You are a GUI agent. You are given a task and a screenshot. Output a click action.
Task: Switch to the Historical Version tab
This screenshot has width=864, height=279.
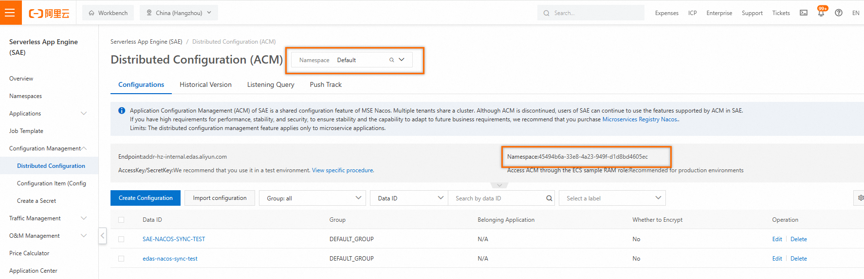(x=205, y=85)
